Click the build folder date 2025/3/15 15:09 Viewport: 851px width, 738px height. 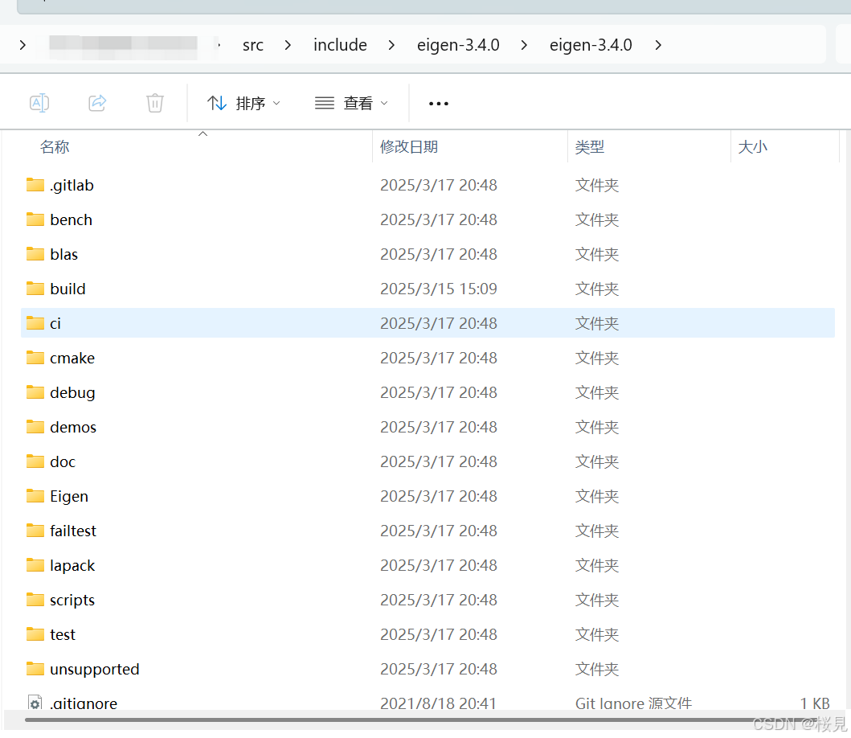pos(439,289)
